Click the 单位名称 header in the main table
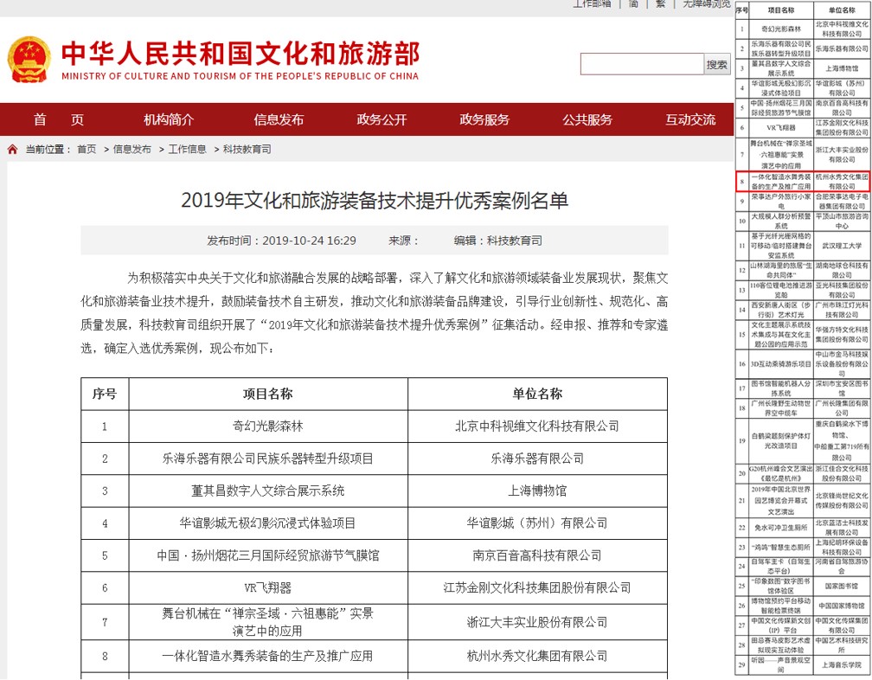872x680 pixels. [x=537, y=395]
